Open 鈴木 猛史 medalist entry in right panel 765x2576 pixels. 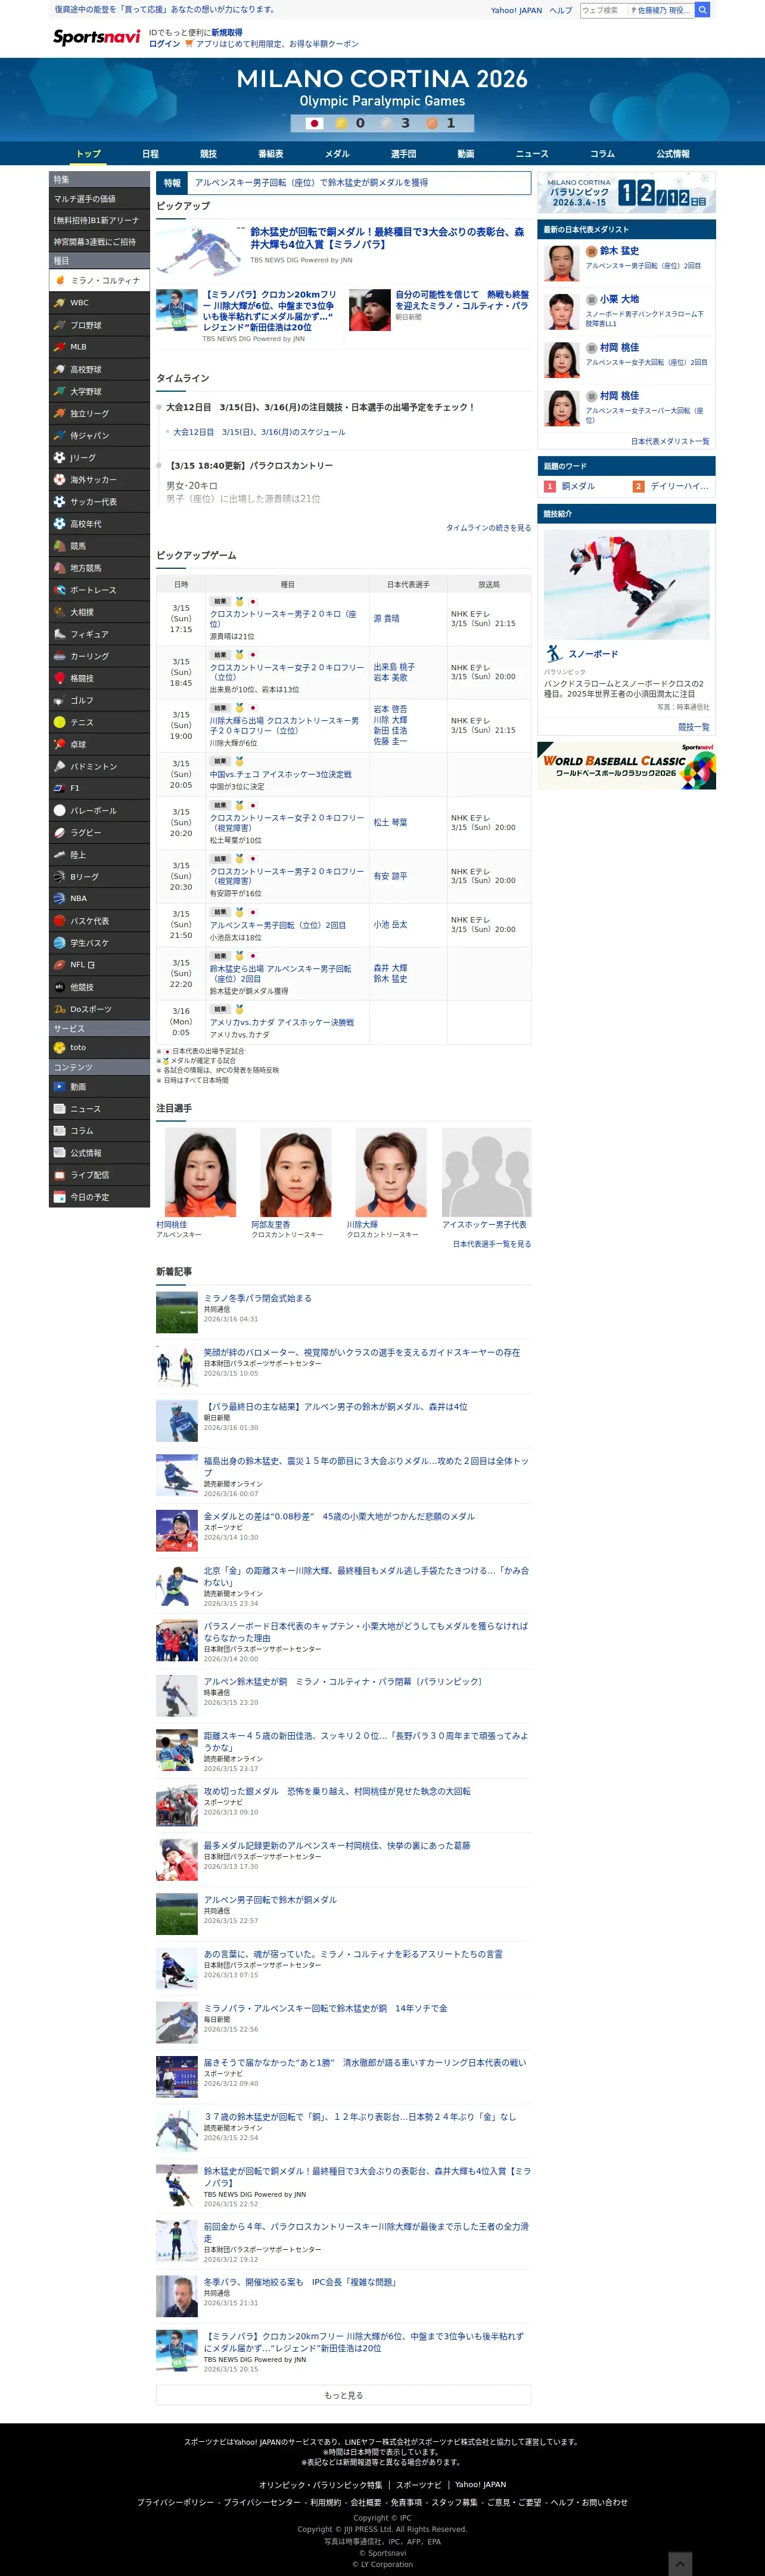(626, 263)
